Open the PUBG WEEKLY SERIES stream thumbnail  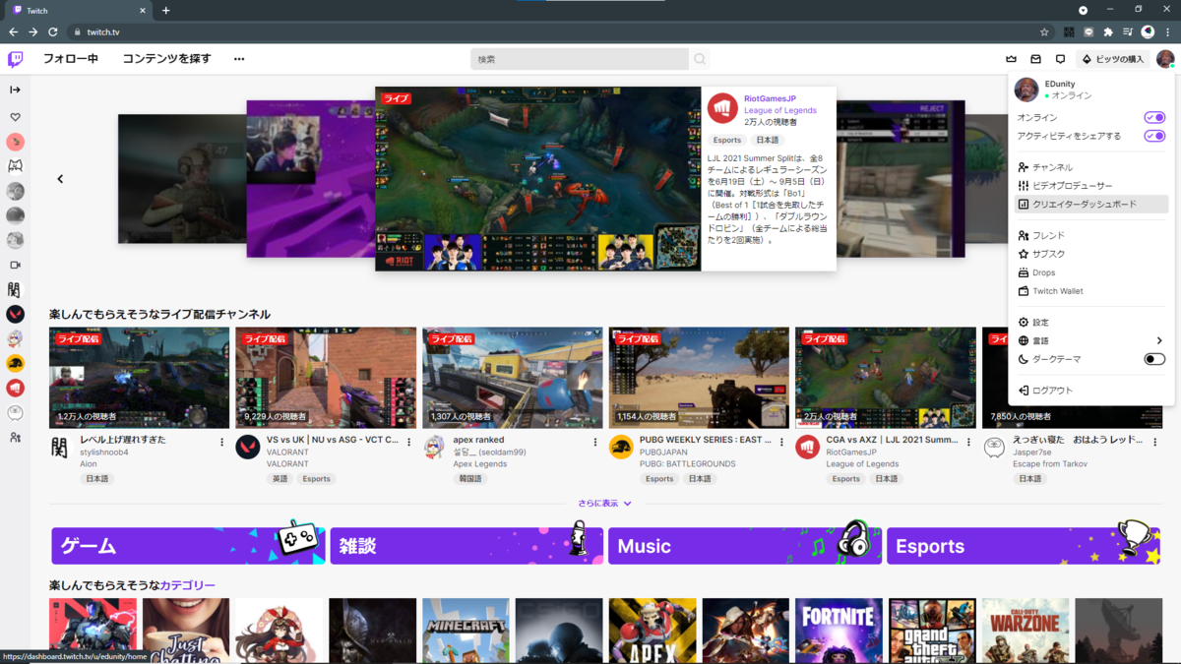pyautogui.click(x=699, y=378)
